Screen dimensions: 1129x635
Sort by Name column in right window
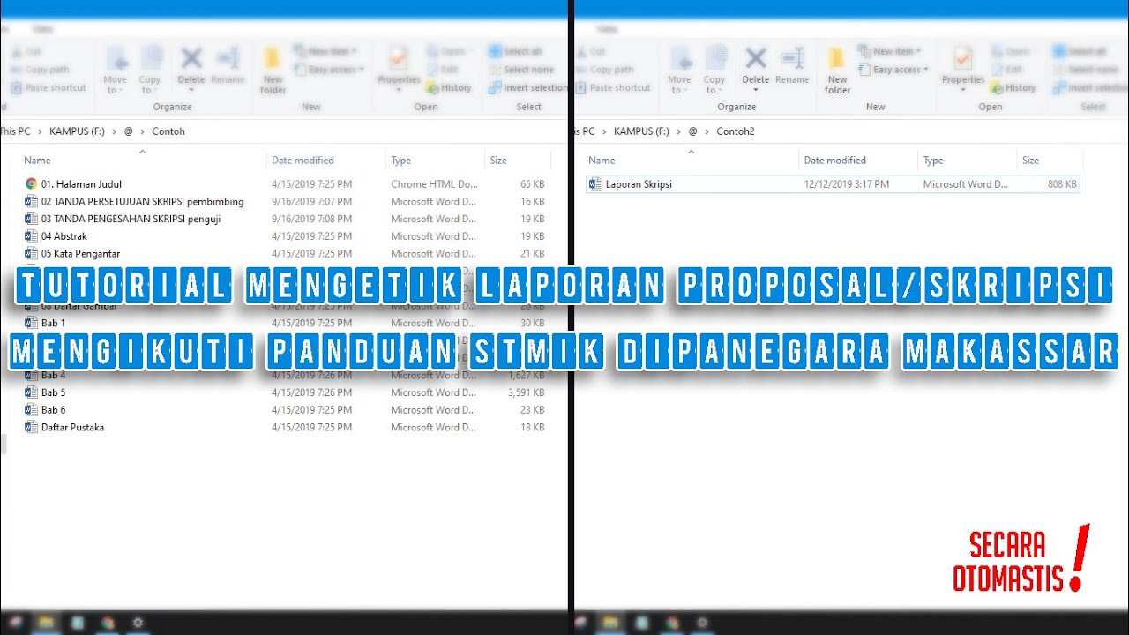tap(602, 161)
